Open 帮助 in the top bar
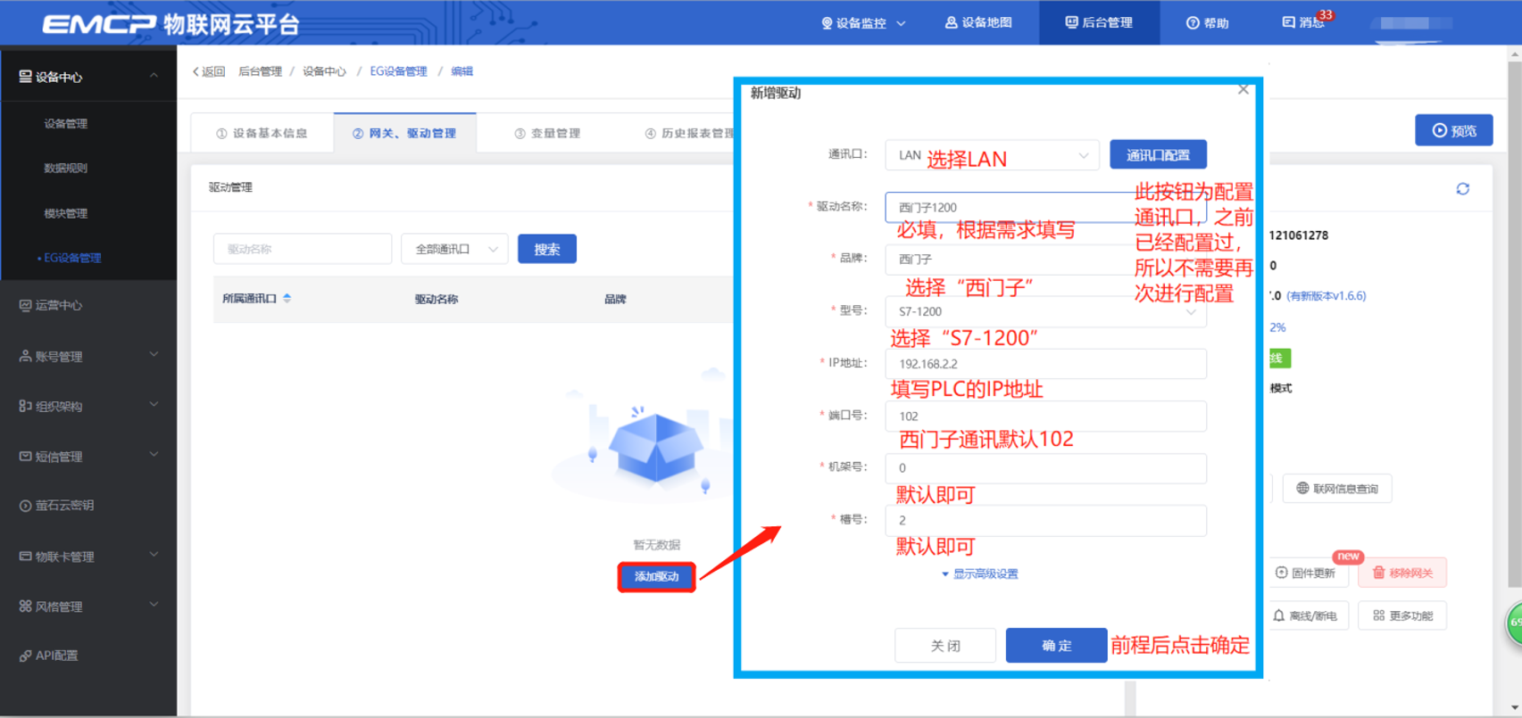The image size is (1522, 718). pos(1207,22)
